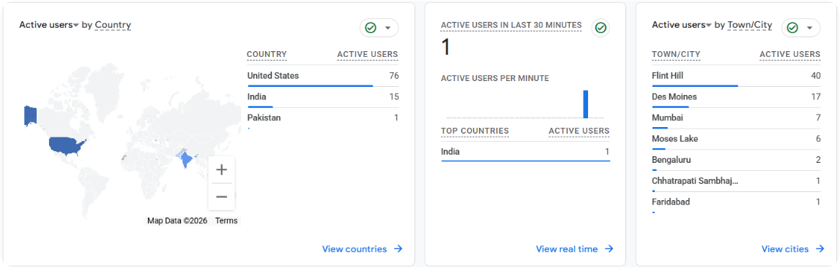Select the Flint Hill row

[x=736, y=76]
